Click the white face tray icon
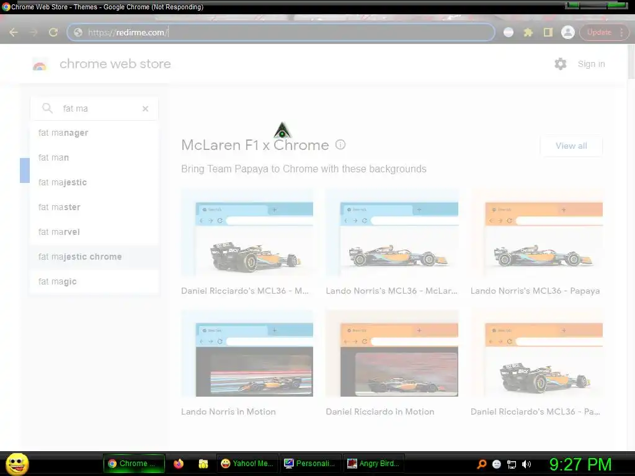The width and height of the screenshot is (635, 476). pos(497,464)
